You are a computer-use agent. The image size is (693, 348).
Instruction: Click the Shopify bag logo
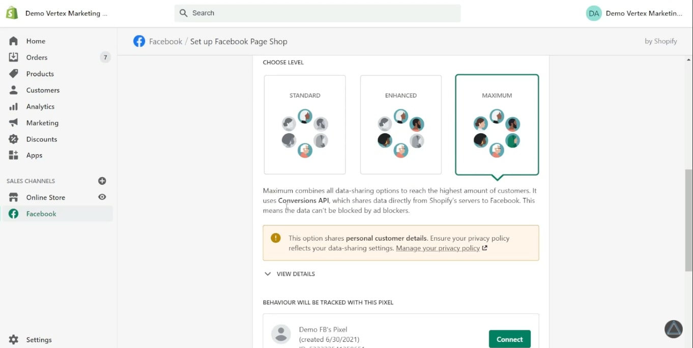point(12,13)
